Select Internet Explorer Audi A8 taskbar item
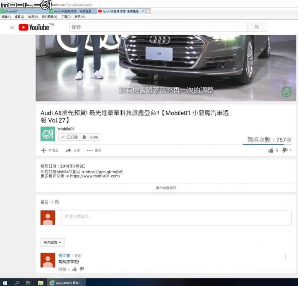Image resolution: width=298 pixels, height=286 pixels. (x=66, y=283)
